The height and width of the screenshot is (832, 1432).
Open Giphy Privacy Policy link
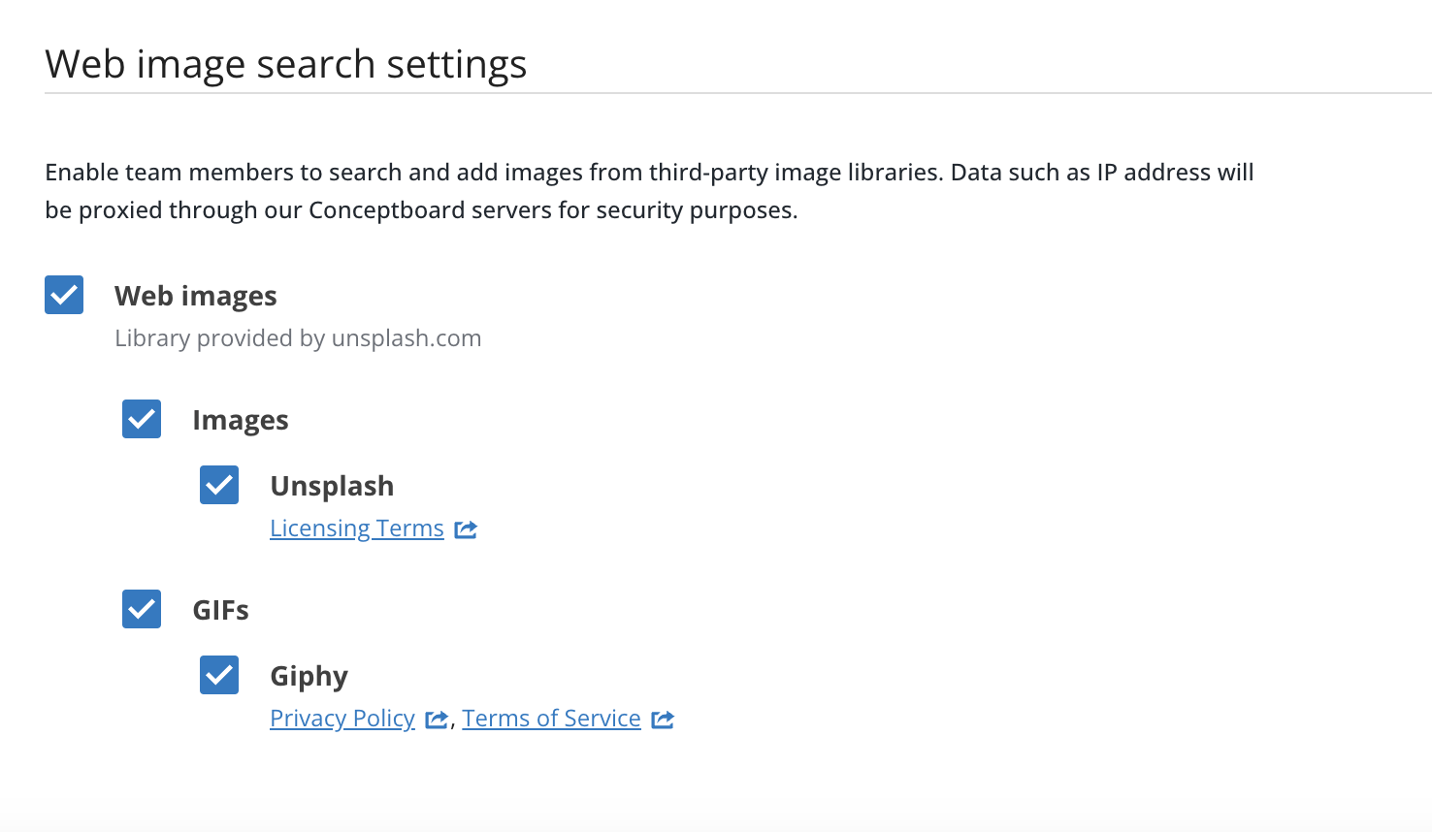coord(342,719)
